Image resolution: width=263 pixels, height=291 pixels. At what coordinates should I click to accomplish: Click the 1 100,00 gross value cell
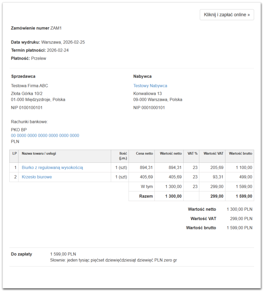coord(244,168)
